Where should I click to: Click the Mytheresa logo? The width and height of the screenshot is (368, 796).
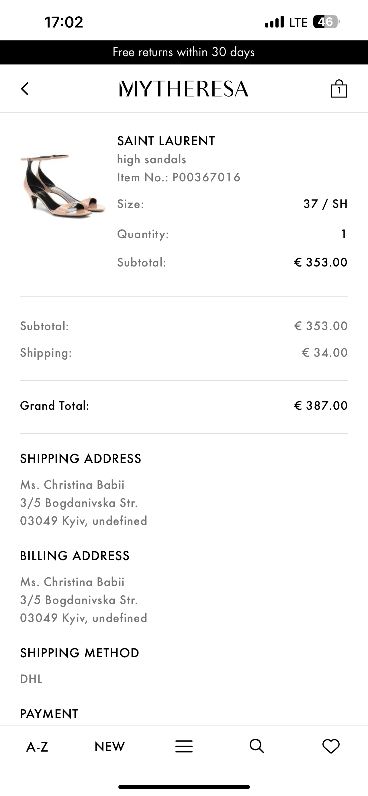[x=184, y=89]
